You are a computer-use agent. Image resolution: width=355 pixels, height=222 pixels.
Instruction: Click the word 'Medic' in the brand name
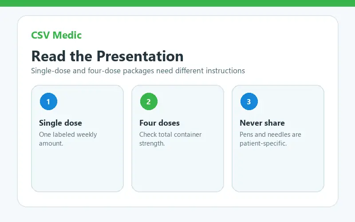click(x=67, y=35)
